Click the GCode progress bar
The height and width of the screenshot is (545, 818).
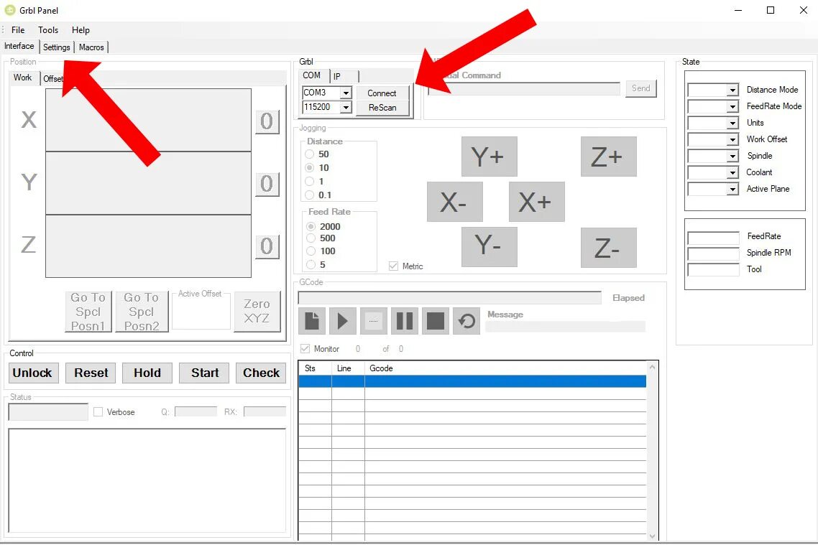tap(449, 298)
